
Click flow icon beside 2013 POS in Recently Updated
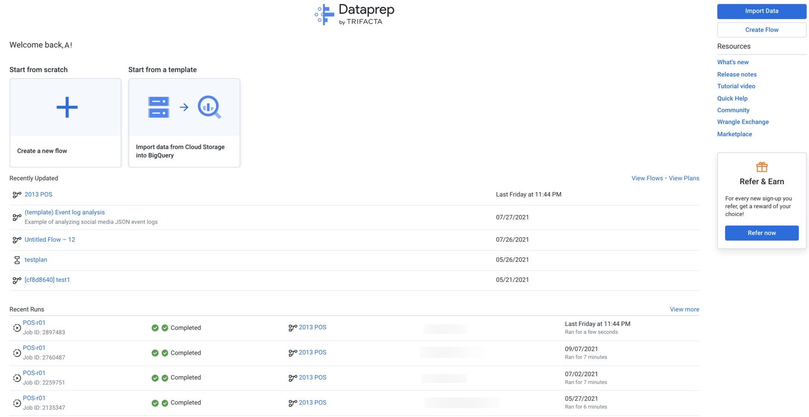[x=17, y=195]
